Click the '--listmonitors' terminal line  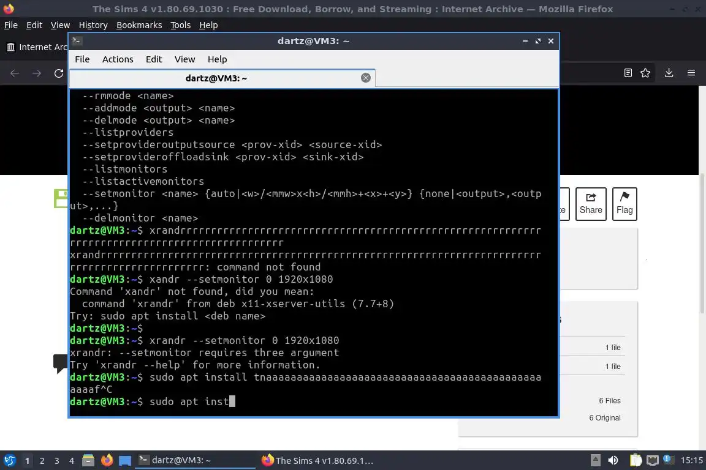[x=125, y=169]
